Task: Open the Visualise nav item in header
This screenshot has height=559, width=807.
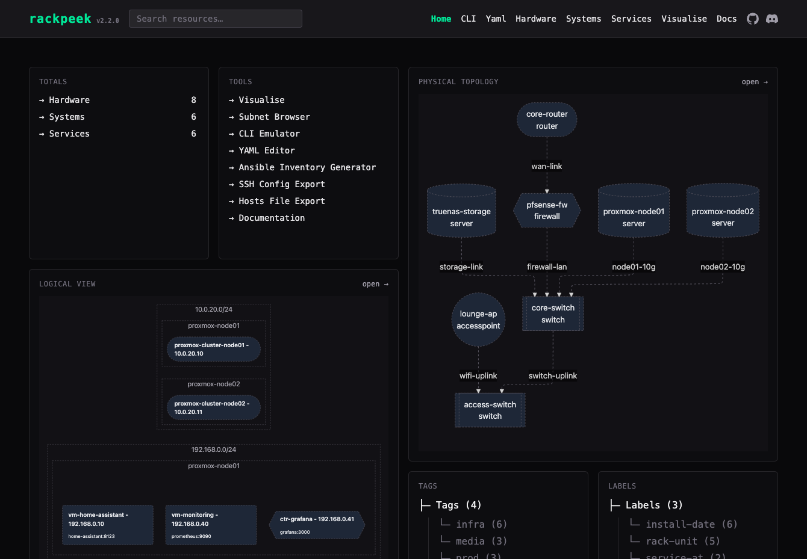Action: pyautogui.click(x=684, y=19)
